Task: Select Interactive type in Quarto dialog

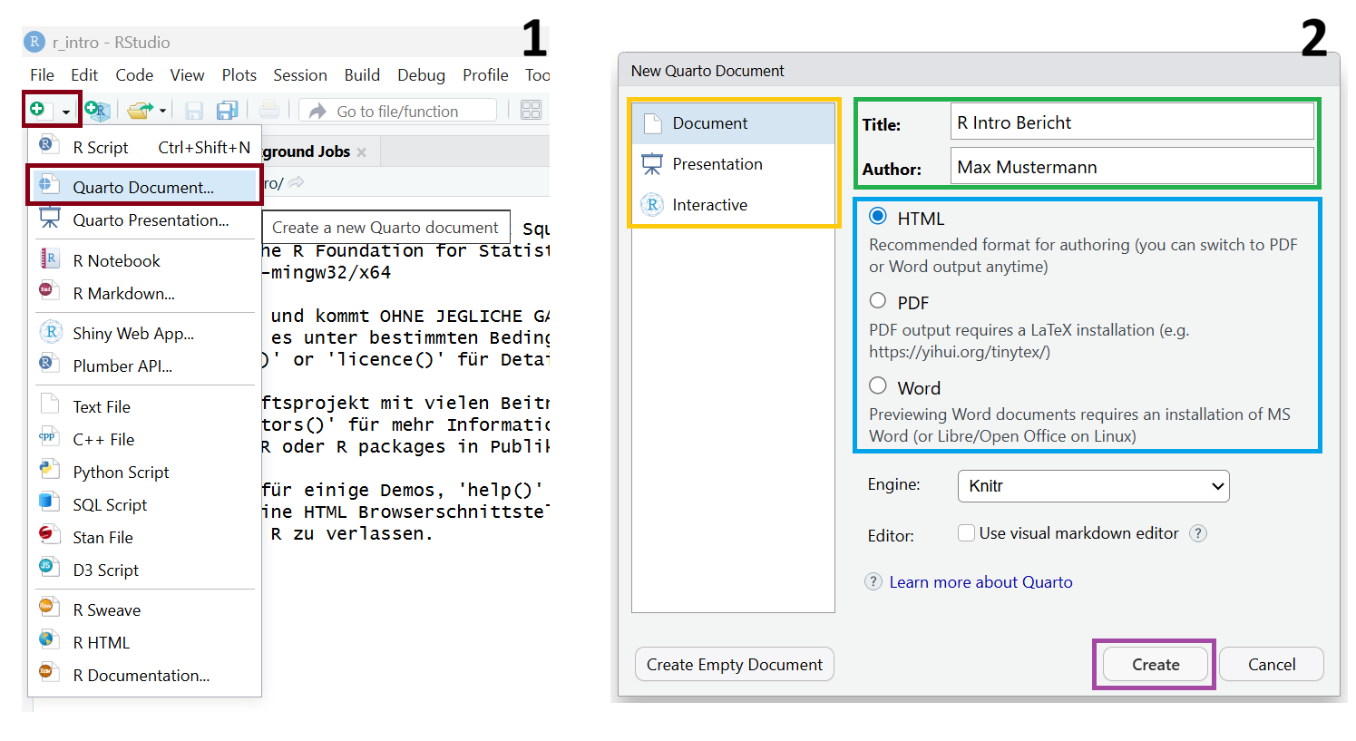Action: coord(733,205)
